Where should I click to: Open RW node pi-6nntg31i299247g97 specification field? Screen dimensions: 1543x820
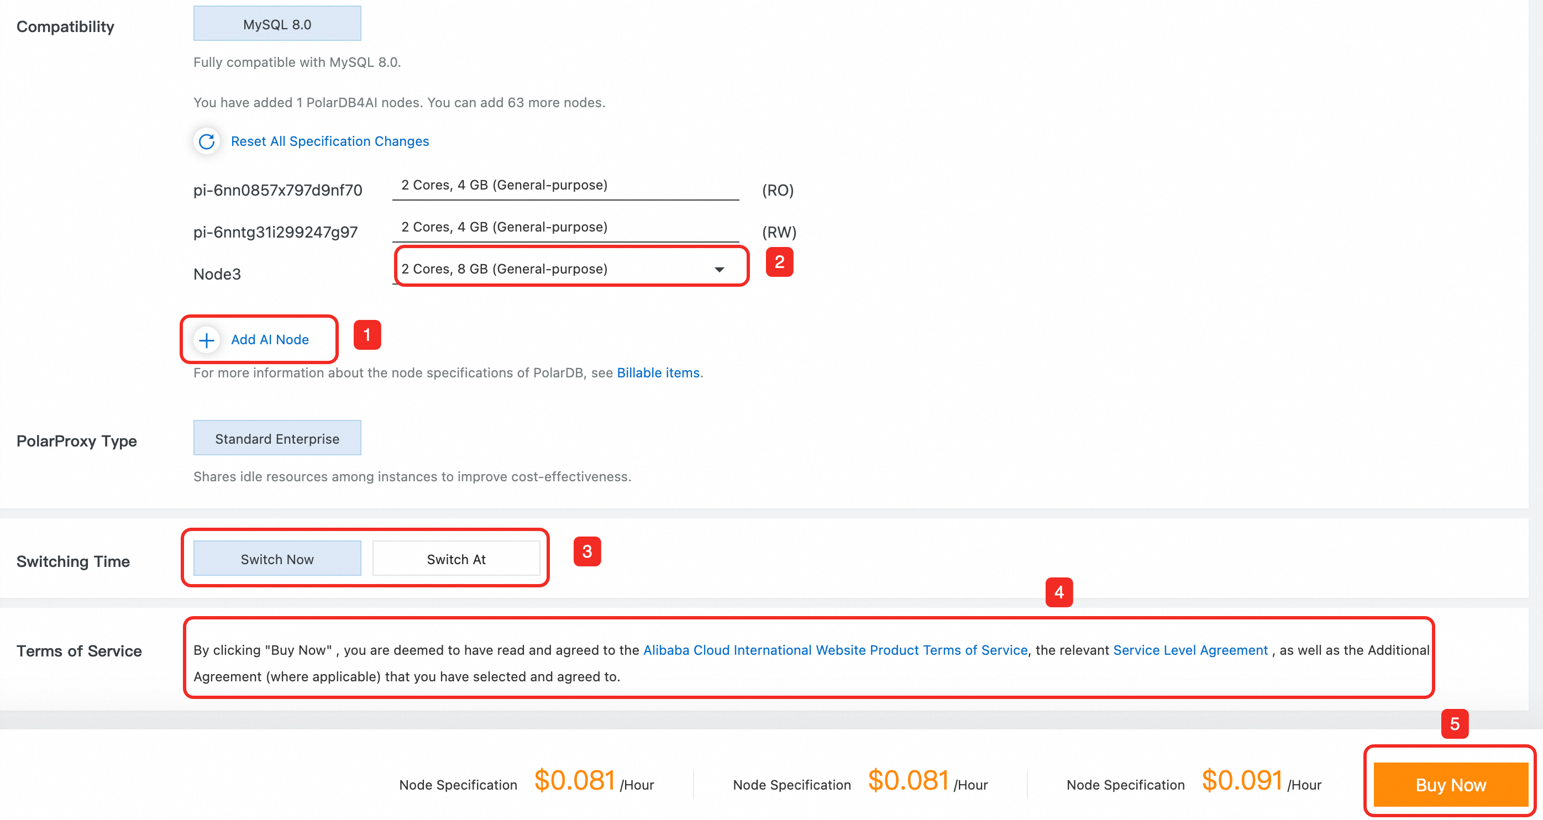pyautogui.click(x=565, y=227)
